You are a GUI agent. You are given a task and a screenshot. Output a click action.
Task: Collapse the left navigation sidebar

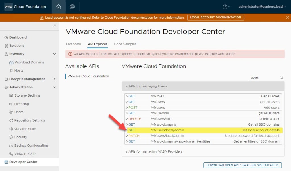point(54,26)
